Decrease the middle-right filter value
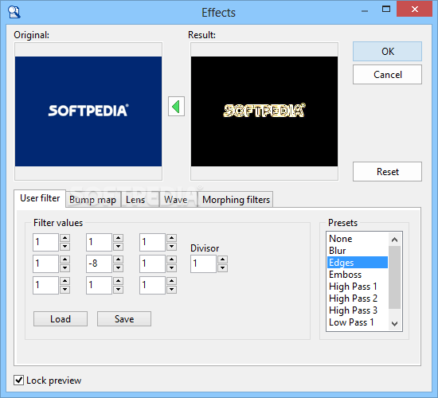Viewport: 438px width, 398px height. pos(172,267)
